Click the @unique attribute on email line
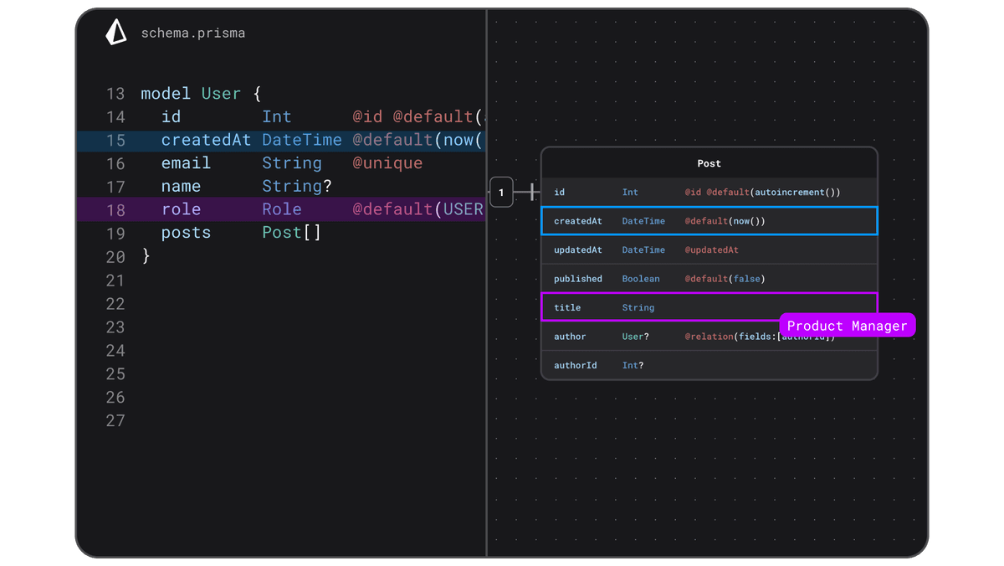 pyautogui.click(x=387, y=163)
